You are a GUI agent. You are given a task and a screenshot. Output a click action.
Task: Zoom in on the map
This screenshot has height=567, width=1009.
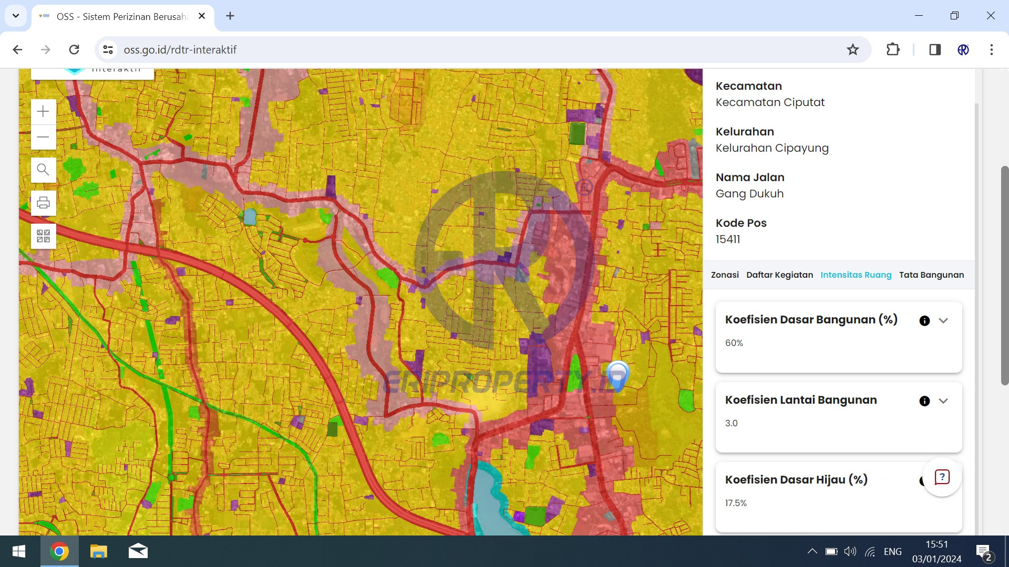coord(43,111)
